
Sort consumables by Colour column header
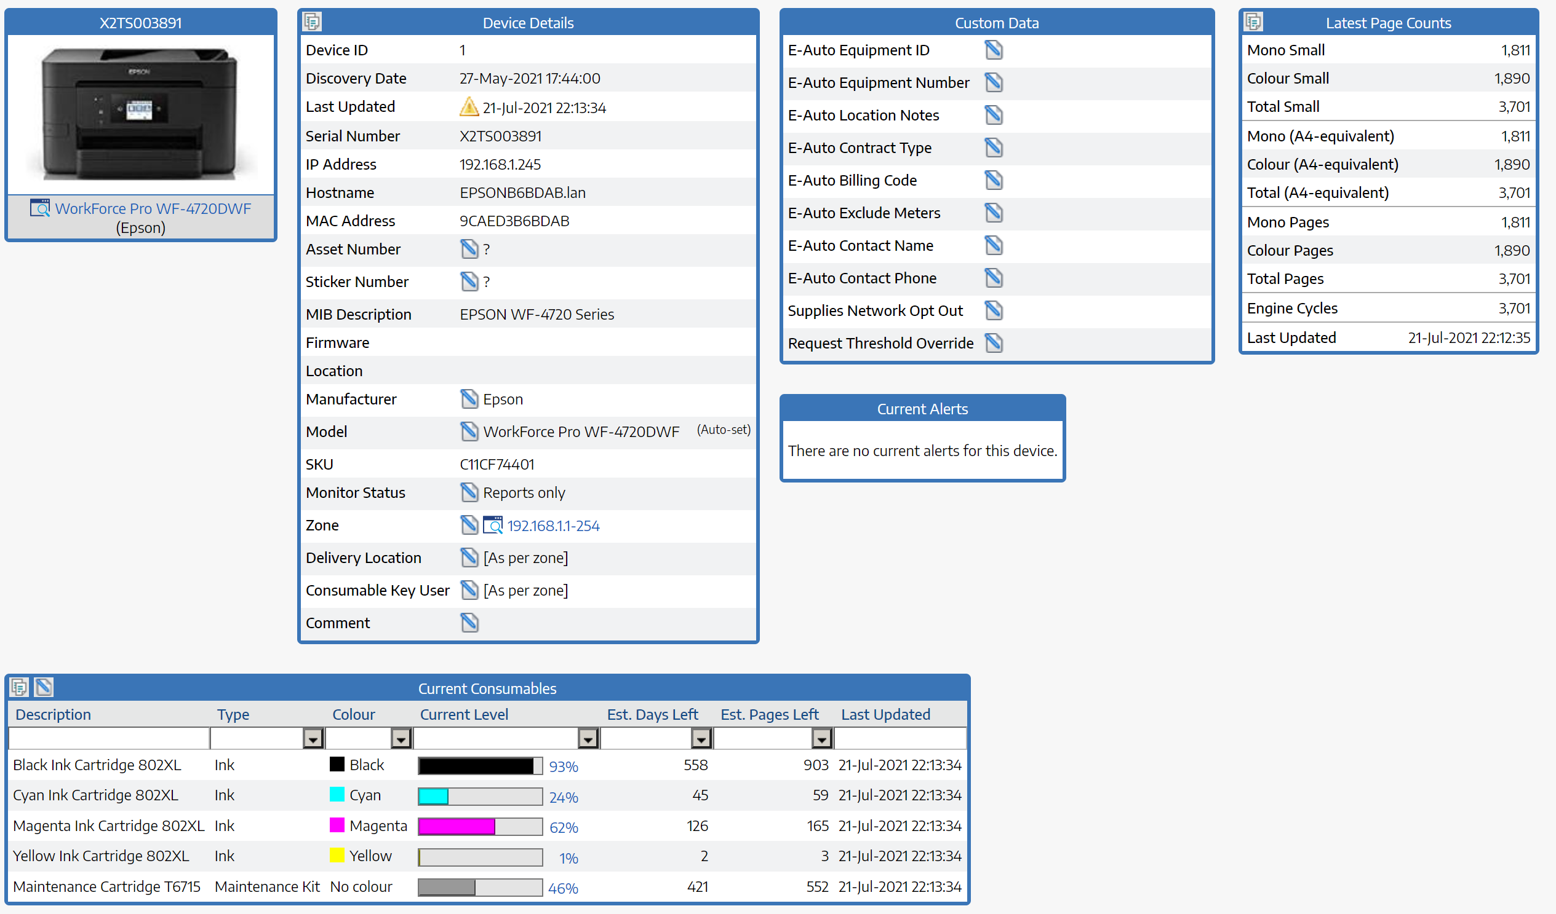[x=353, y=714]
